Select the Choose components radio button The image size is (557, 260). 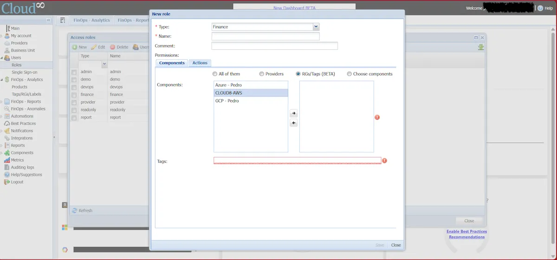tap(349, 74)
